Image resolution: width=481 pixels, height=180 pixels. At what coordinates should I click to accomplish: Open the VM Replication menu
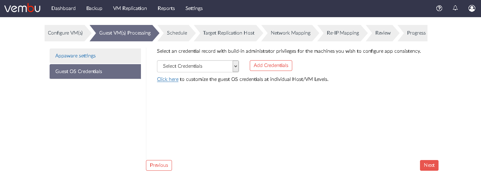pos(130,8)
